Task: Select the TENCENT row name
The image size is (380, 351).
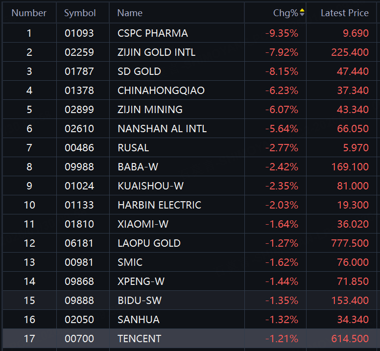Action: (139, 339)
